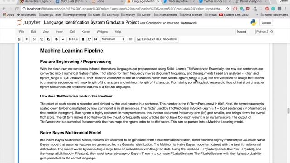This screenshot has height=163, width=290.
Task: Click the Naive Bayes Multinomial Model heading
Action: click(71, 133)
